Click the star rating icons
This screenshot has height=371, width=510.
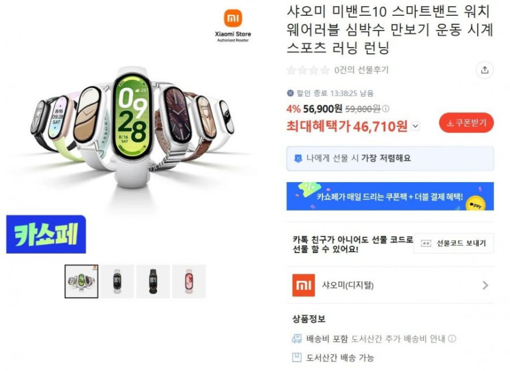pos(308,70)
